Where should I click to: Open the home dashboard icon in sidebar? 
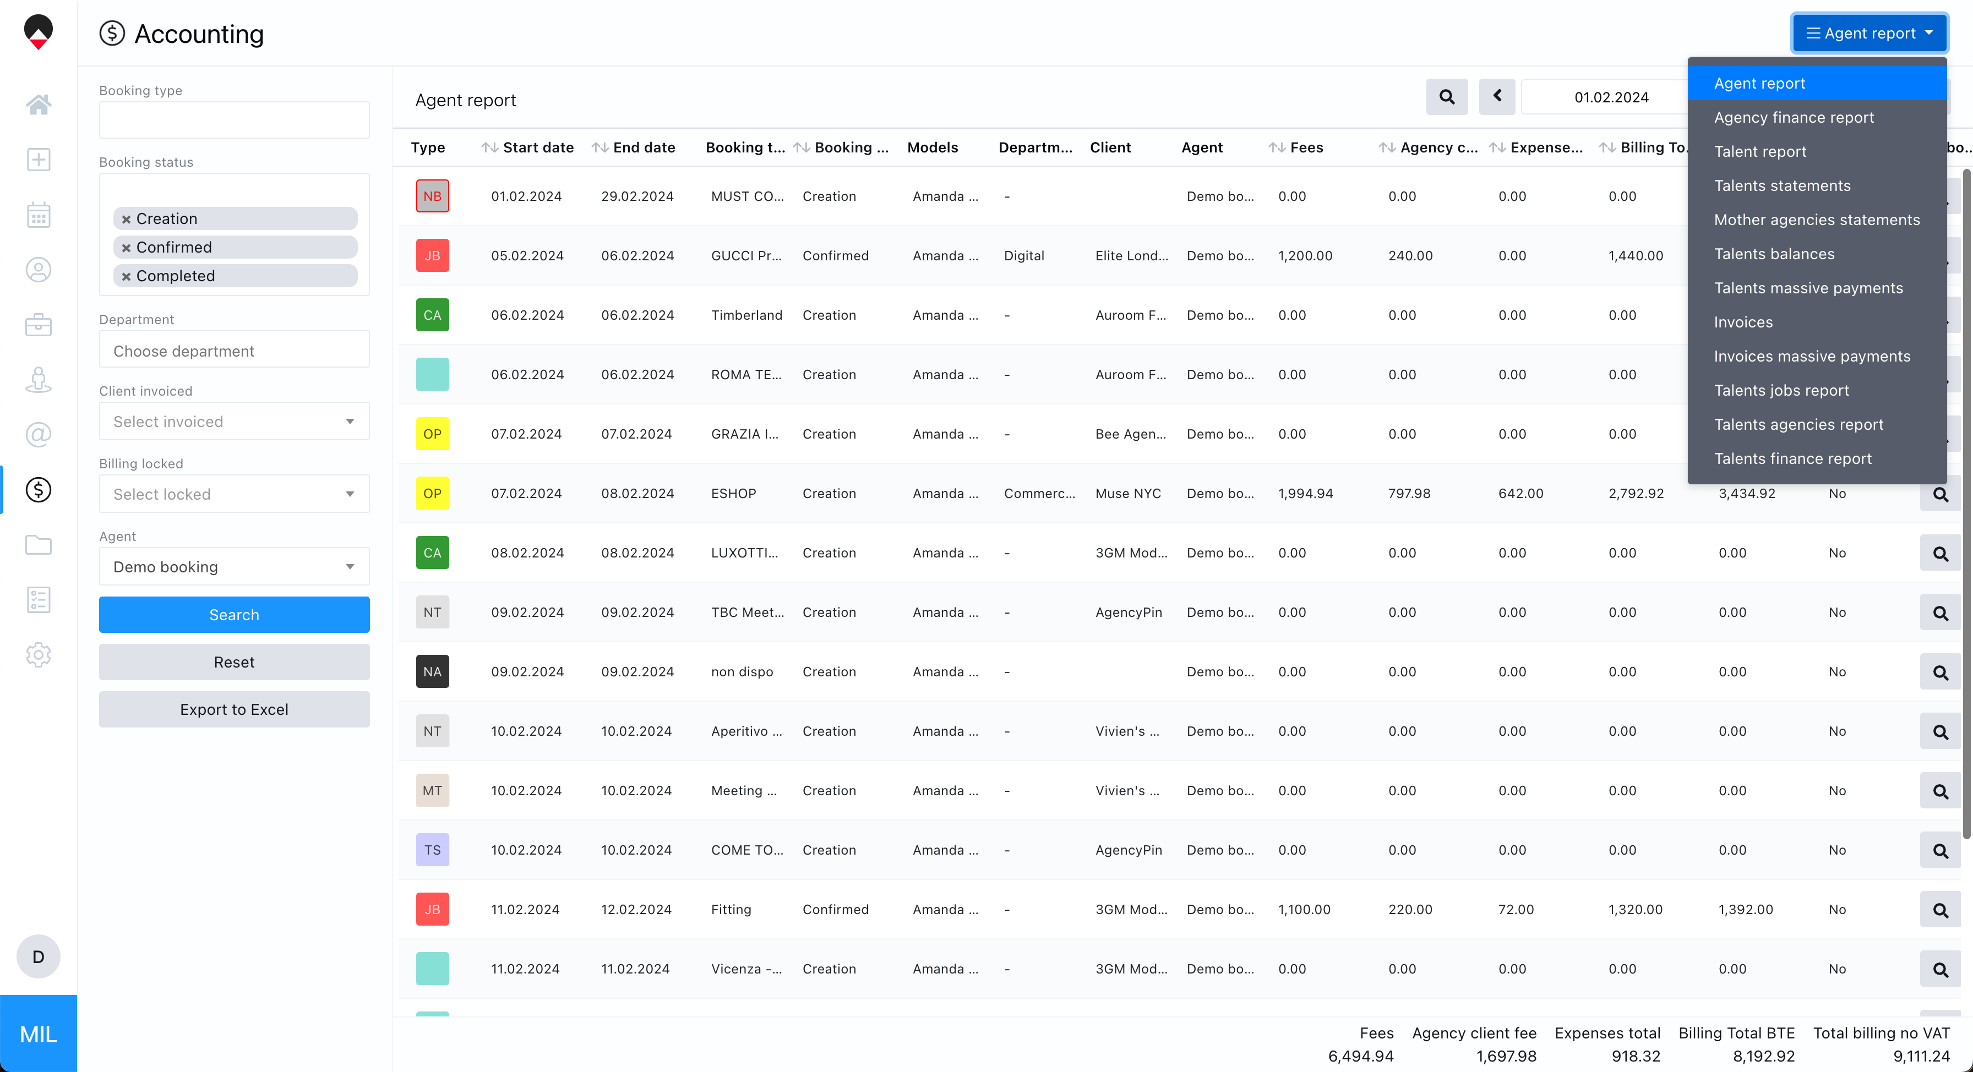pos(39,104)
